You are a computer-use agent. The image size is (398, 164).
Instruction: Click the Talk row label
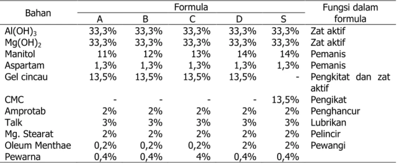[x=13, y=123]
